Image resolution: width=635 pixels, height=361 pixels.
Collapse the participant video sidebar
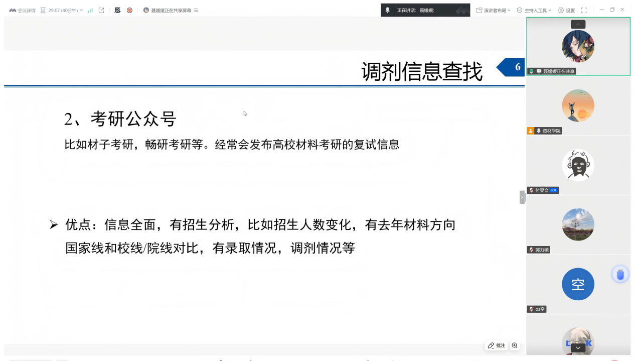tap(522, 197)
